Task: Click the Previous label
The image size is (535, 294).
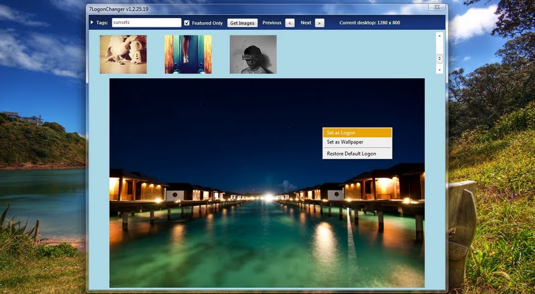Action: tap(272, 23)
